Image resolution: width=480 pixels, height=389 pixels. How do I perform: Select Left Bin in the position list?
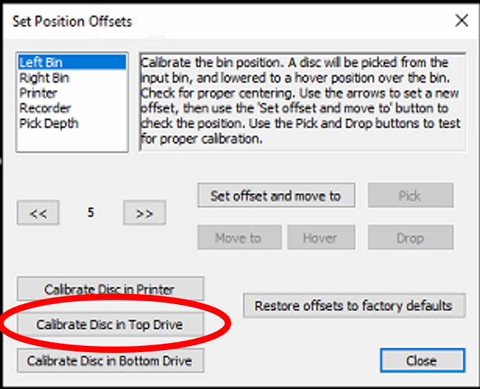point(71,62)
